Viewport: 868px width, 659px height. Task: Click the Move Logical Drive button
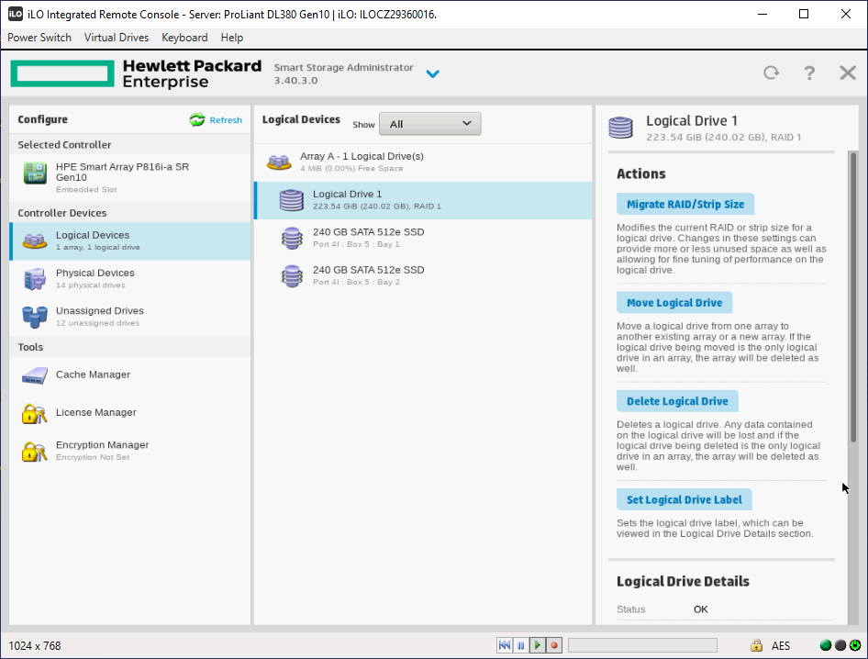click(x=674, y=303)
